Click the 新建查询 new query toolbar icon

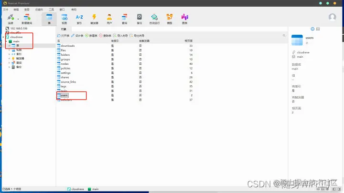click(x=27, y=19)
